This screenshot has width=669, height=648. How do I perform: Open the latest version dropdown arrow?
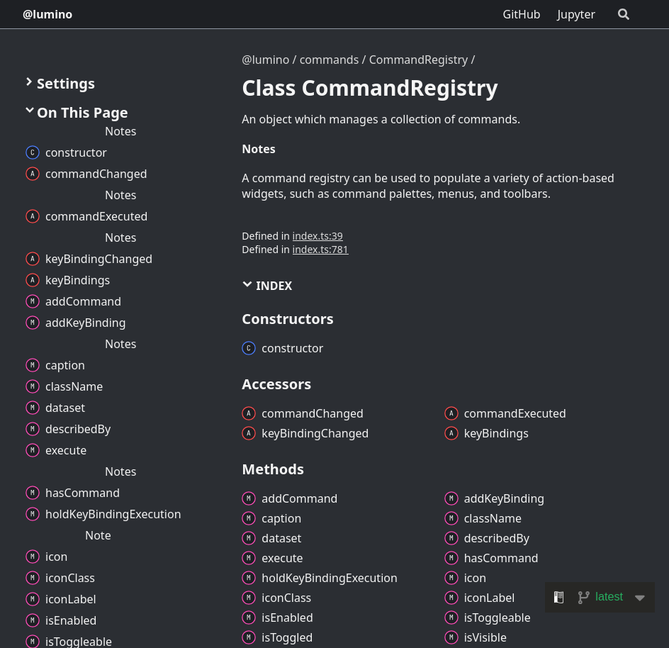coord(639,598)
